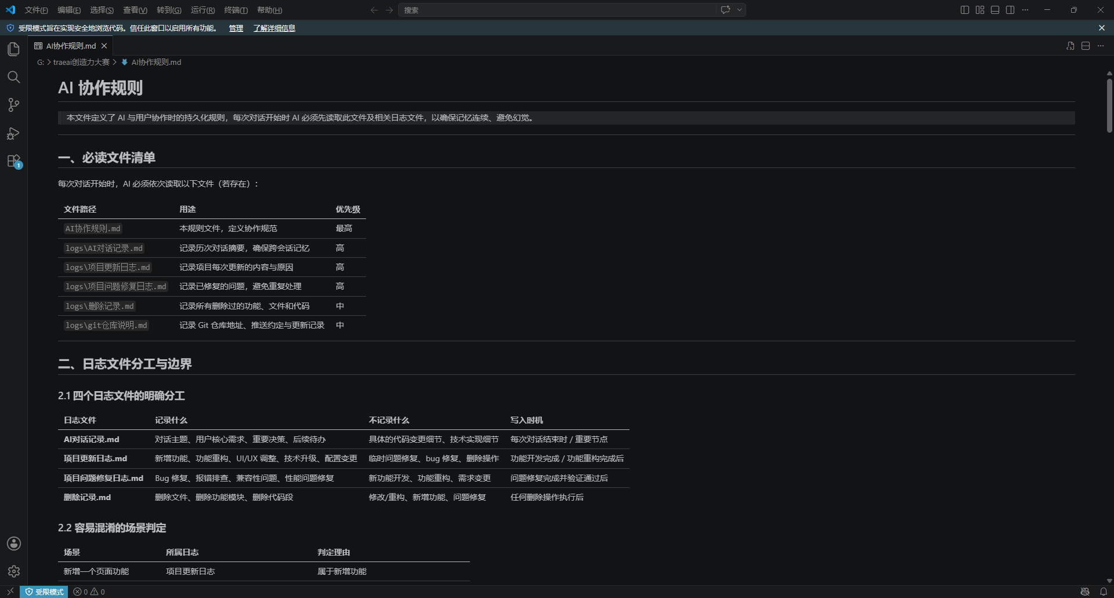Open the Run and Debug view
Viewport: 1114px width, 598px height.
(x=14, y=133)
